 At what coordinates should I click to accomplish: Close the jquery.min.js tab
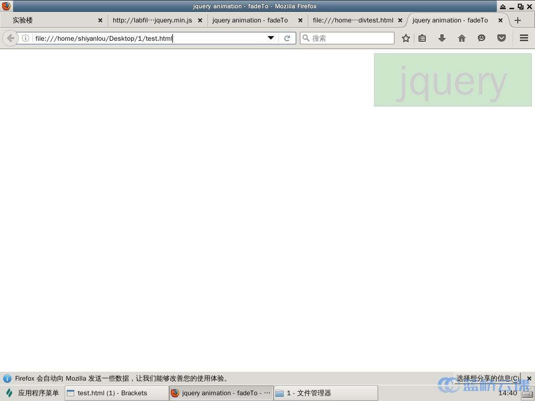(200, 20)
